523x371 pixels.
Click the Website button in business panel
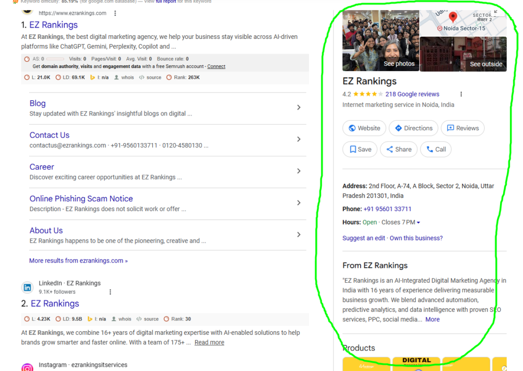point(364,128)
